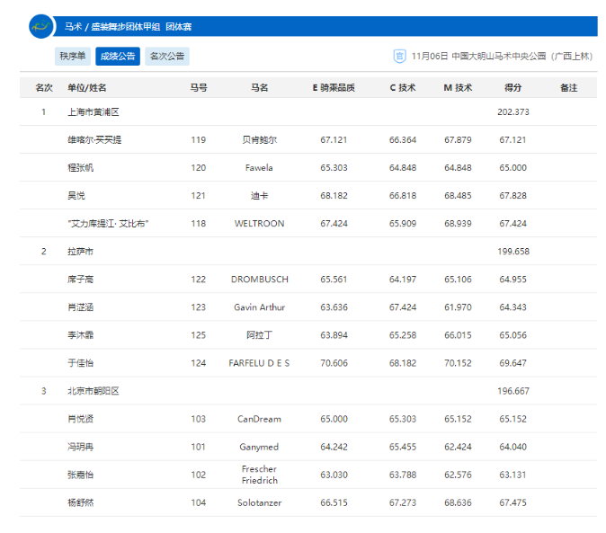The height and width of the screenshot is (533, 606).
Task: Click the round event logo icon
Action: [x=40, y=26]
